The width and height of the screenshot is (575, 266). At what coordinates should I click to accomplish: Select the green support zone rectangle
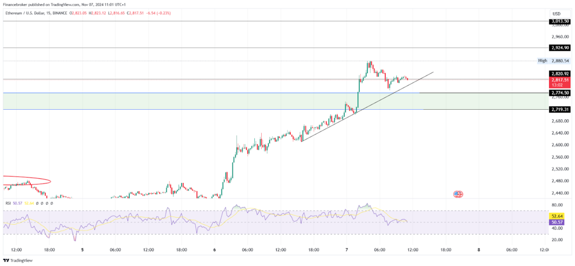tap(213, 101)
